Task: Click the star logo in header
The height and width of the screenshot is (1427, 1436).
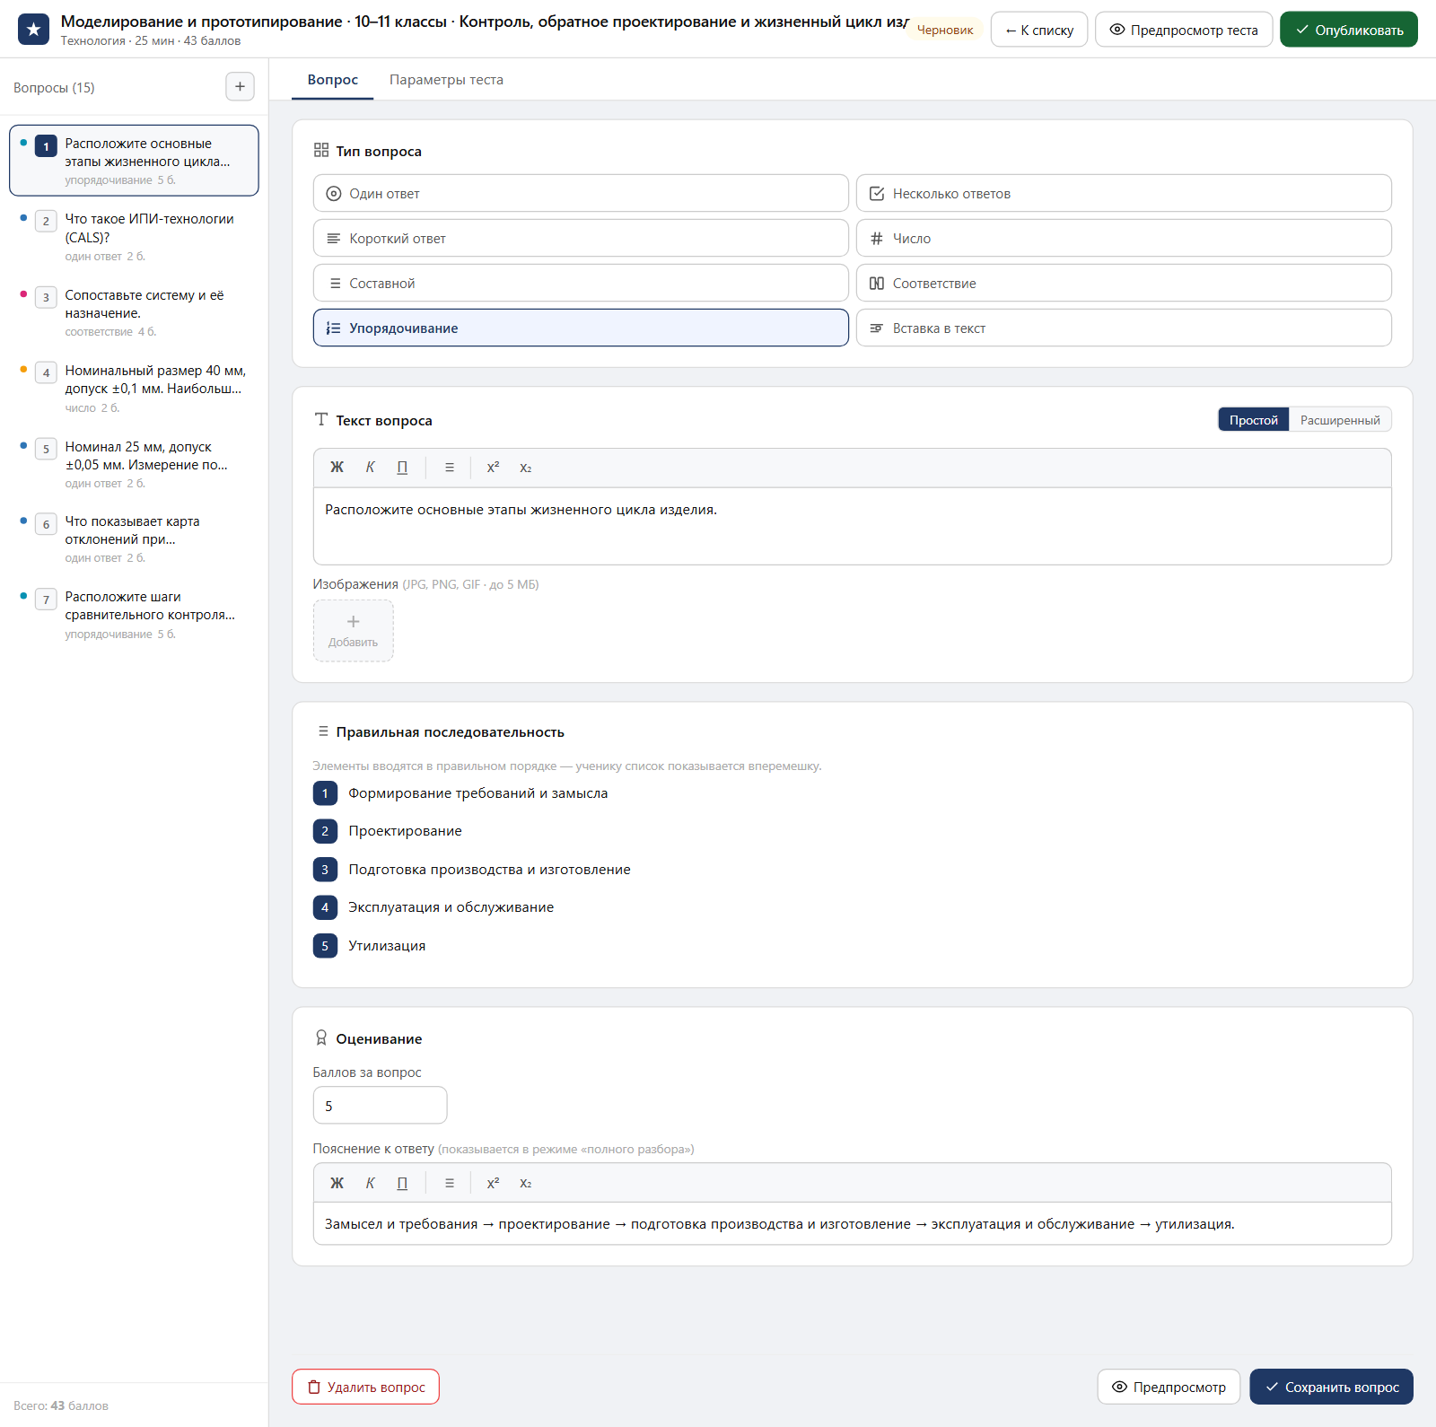Action: 34,30
